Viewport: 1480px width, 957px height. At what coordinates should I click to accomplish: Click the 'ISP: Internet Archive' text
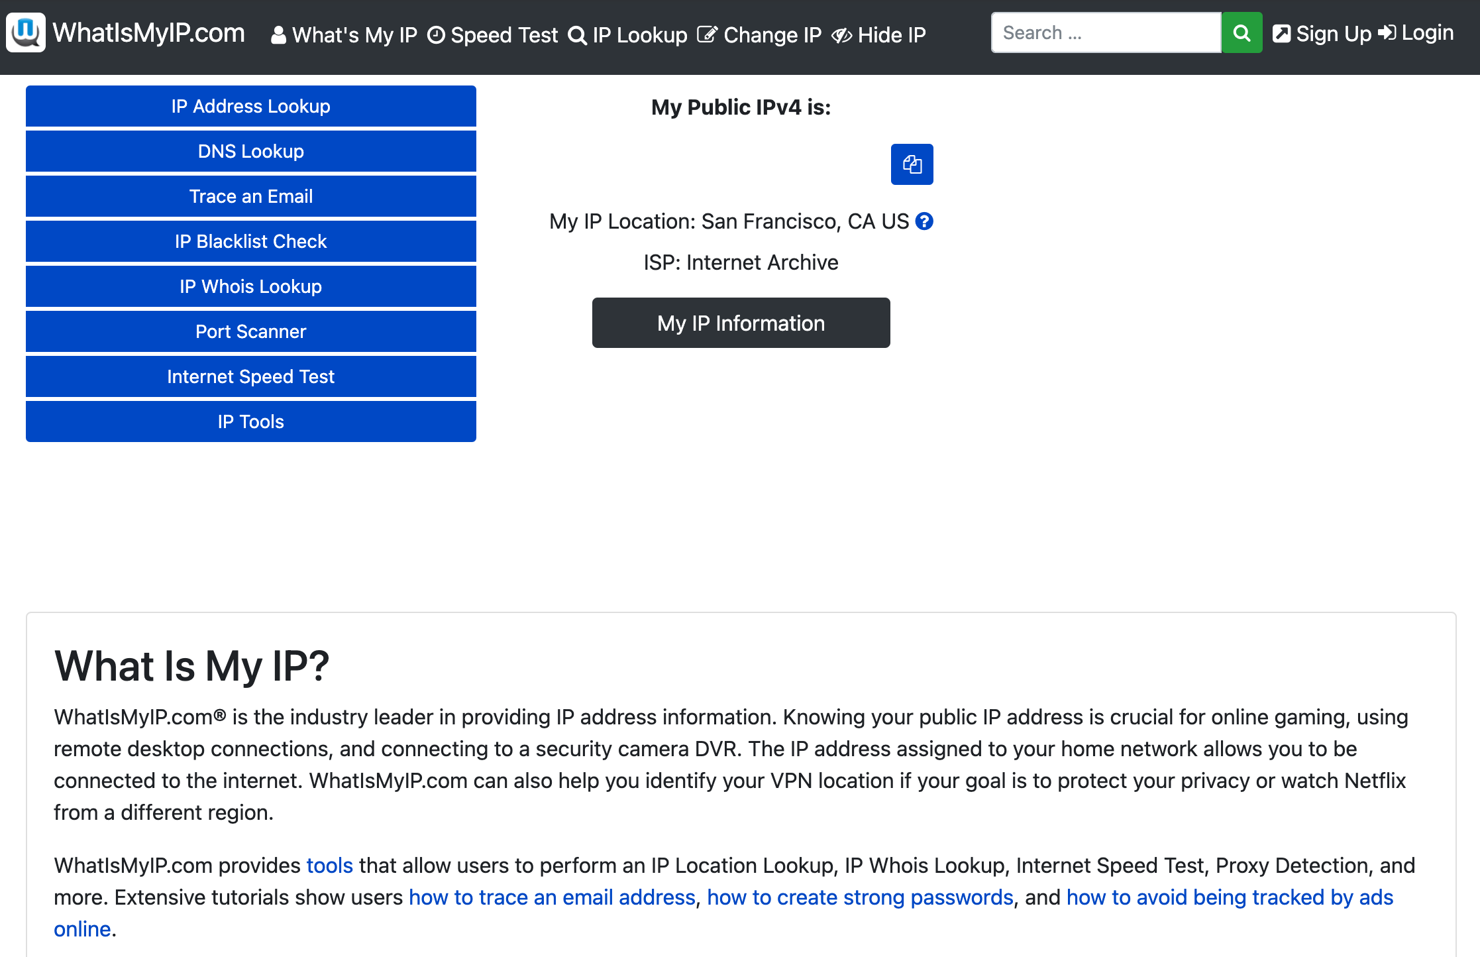741,262
